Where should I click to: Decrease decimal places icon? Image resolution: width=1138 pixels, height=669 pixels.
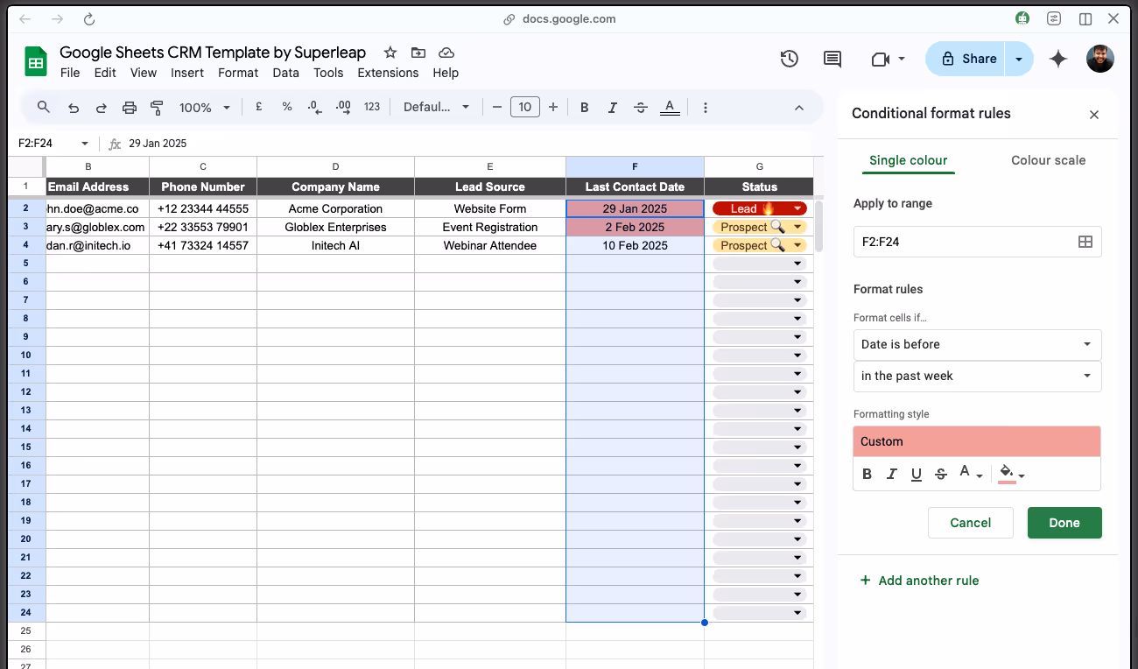(x=315, y=107)
